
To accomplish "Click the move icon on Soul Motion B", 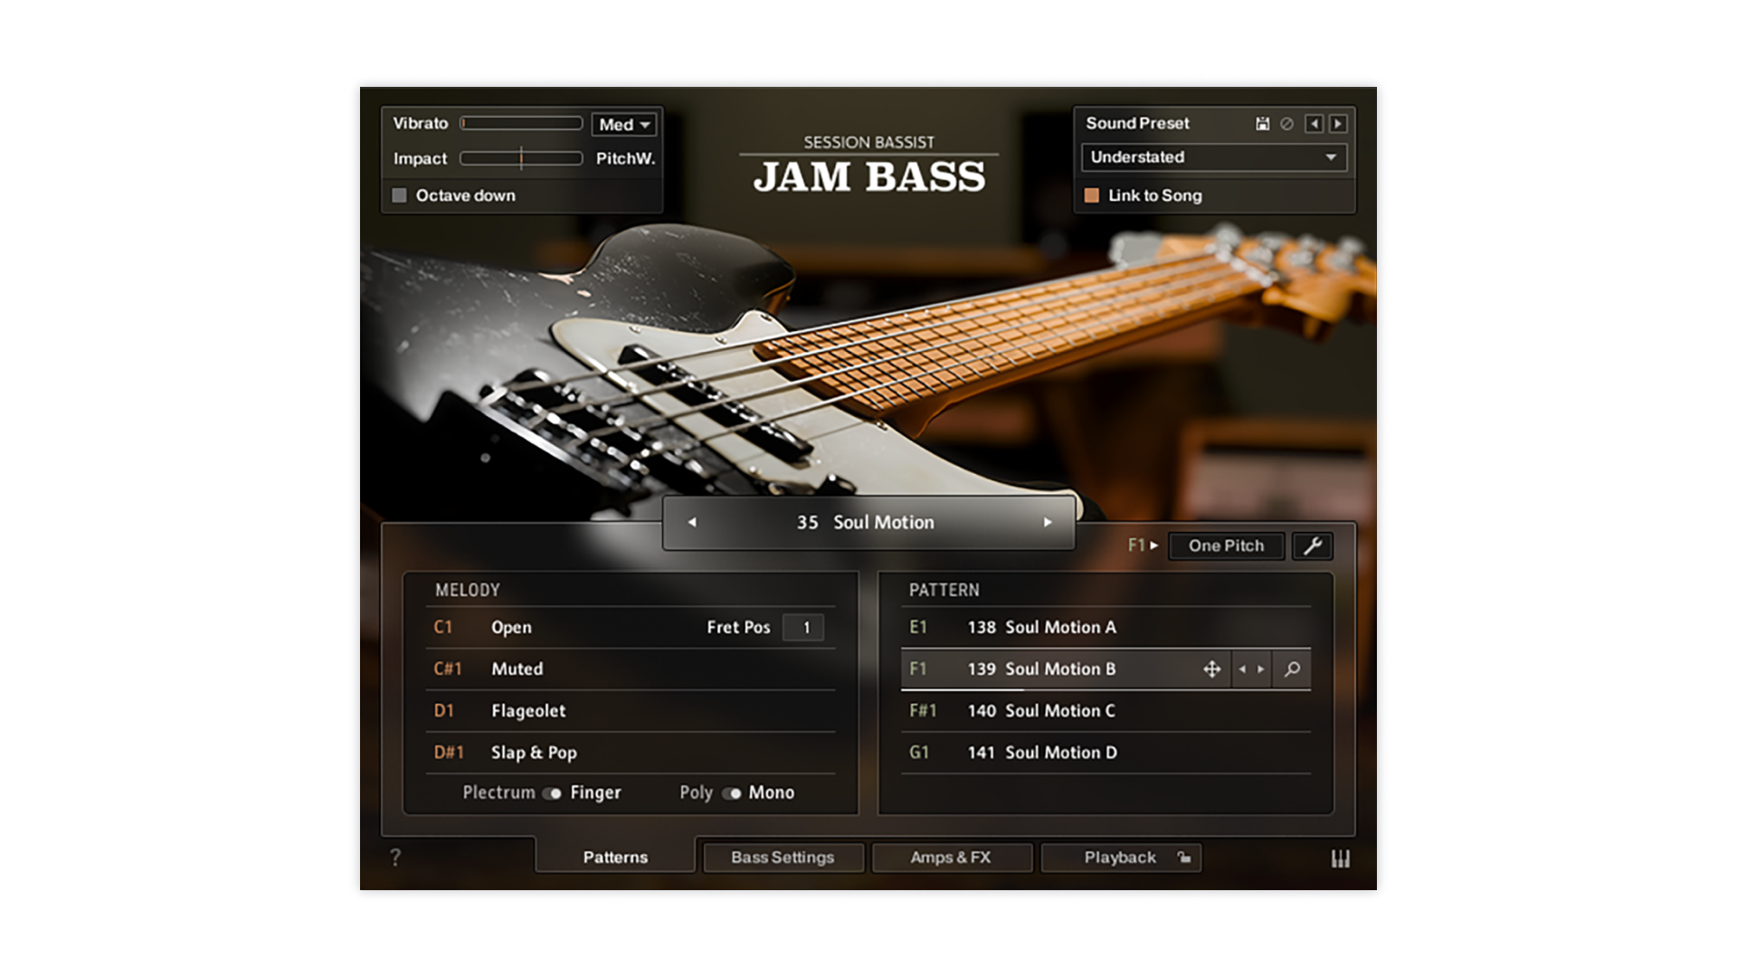I will click(1211, 669).
